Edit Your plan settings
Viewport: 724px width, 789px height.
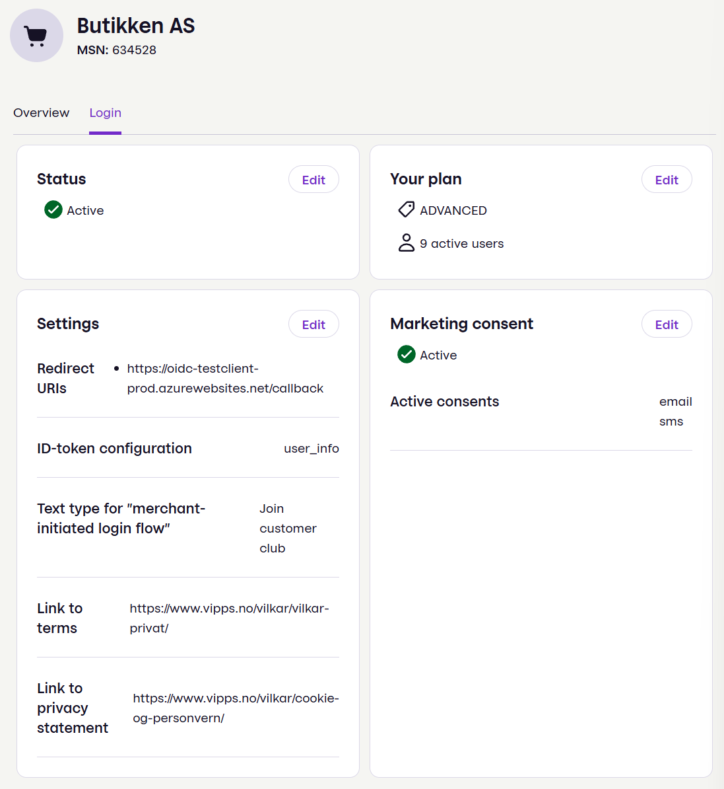coord(667,179)
